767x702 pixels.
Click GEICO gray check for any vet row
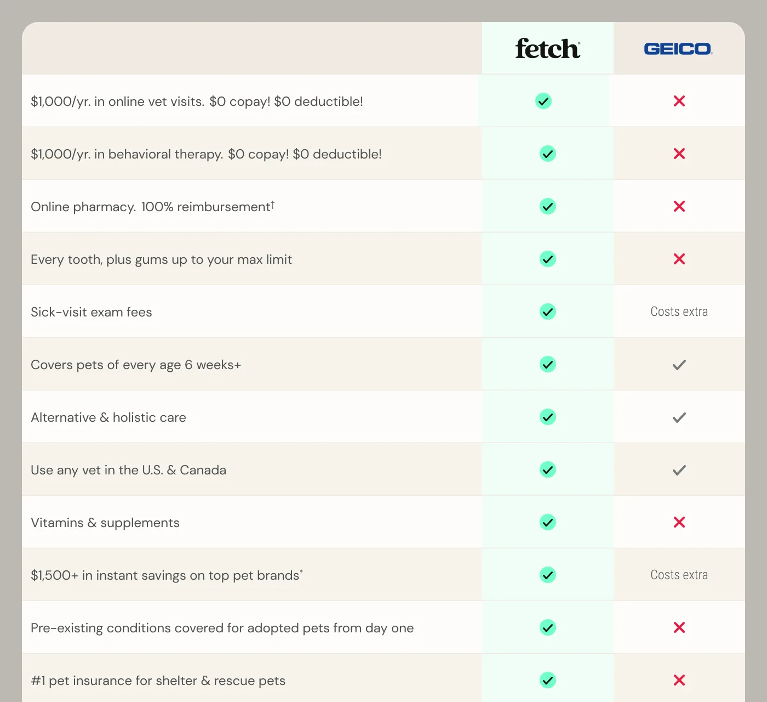(x=679, y=470)
